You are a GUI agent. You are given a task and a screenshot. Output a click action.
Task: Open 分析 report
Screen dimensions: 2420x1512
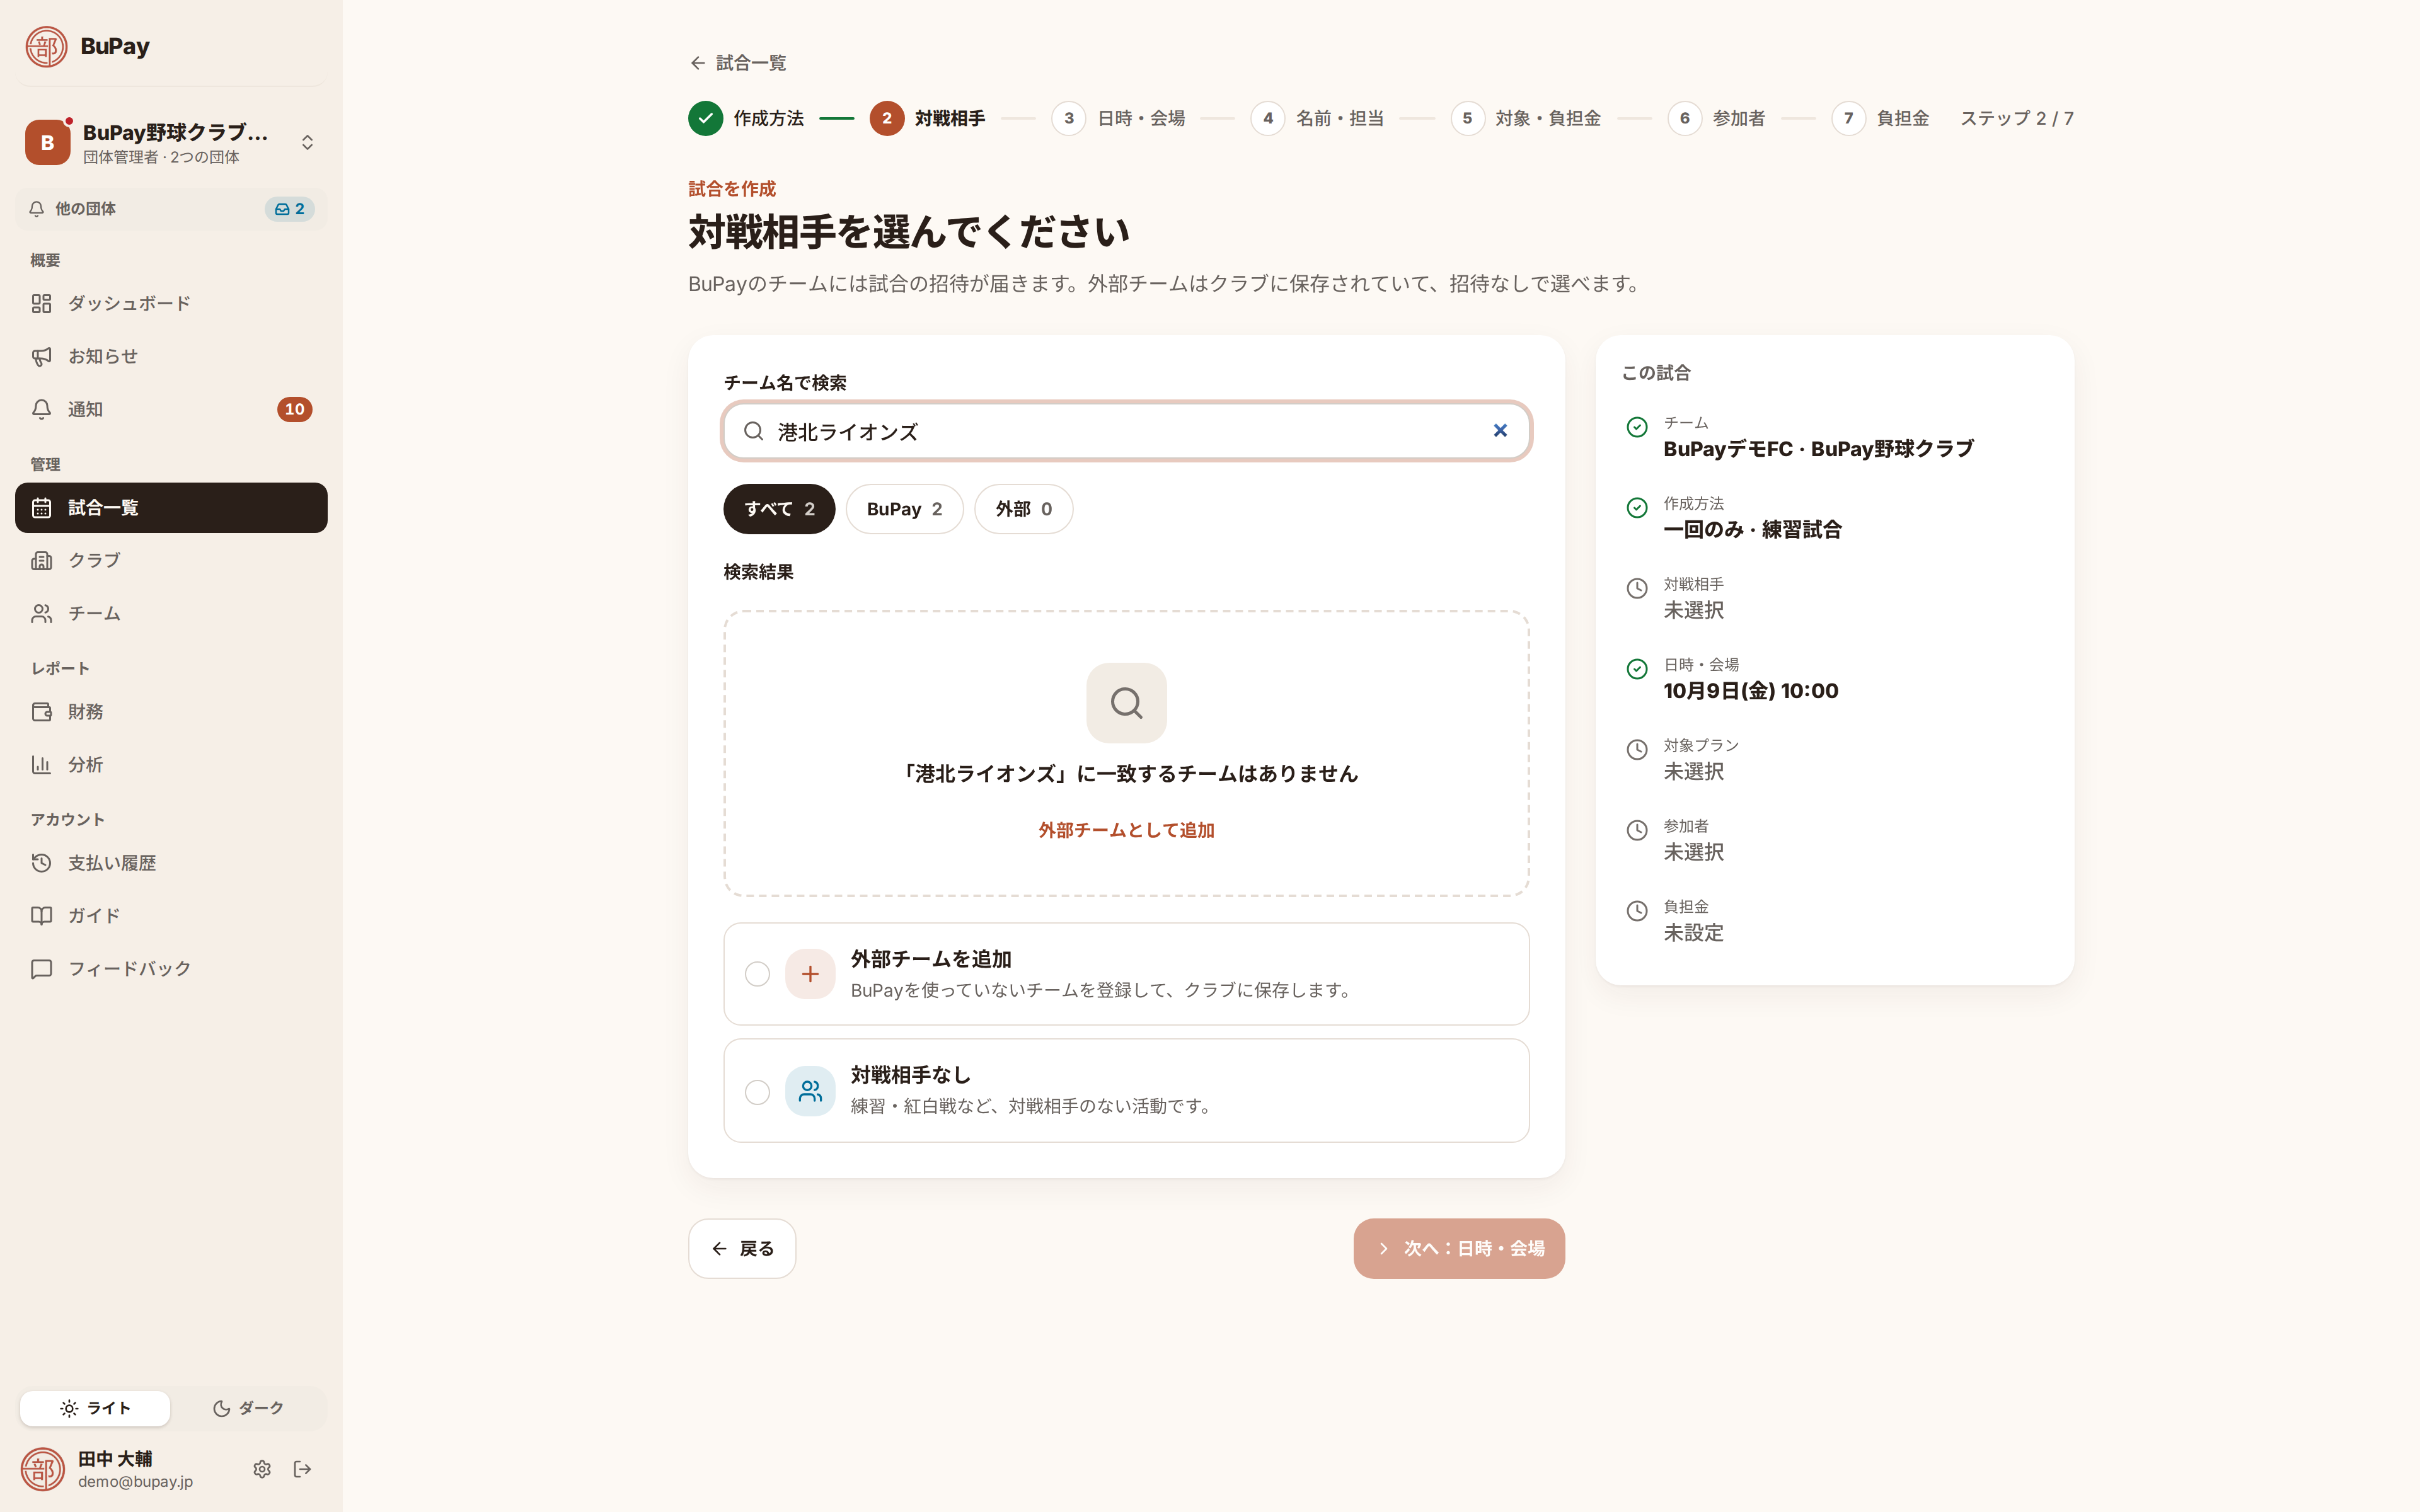pos(171,765)
